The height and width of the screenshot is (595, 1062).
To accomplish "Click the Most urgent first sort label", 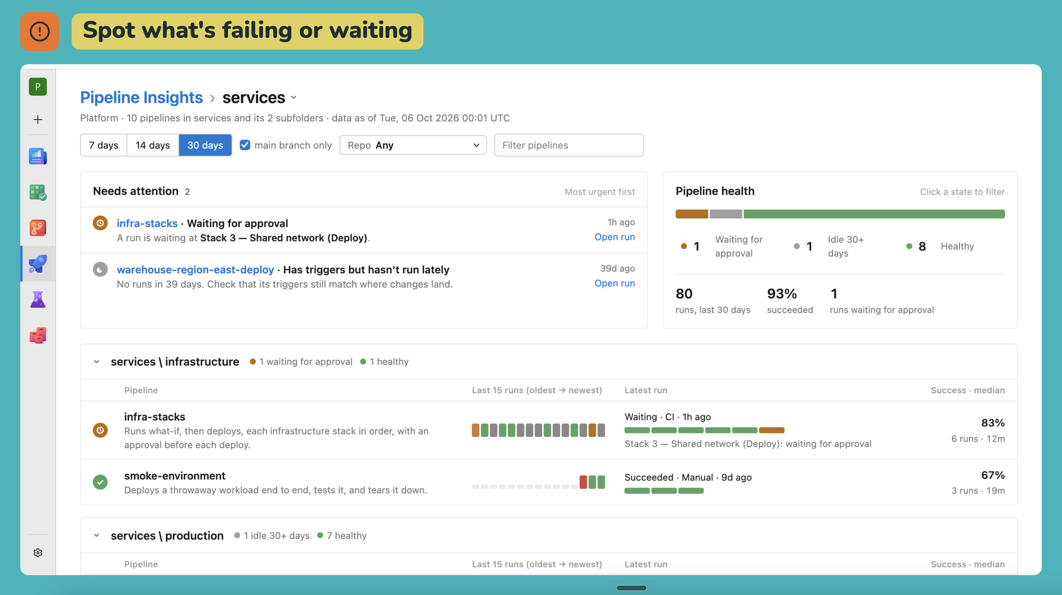I will click(x=600, y=192).
